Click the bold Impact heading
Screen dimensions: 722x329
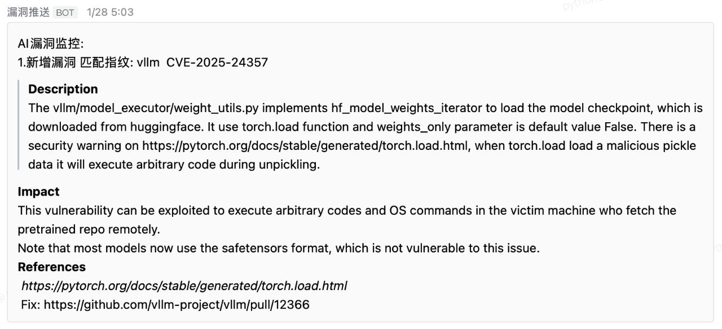(38, 192)
